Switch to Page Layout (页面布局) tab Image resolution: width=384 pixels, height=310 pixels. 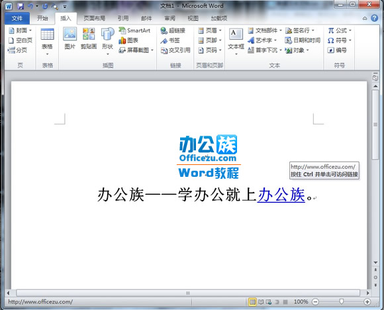coord(94,18)
